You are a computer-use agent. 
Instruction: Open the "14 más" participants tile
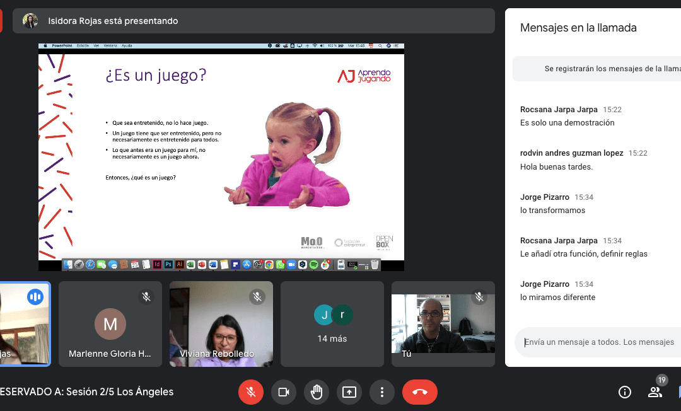tap(332, 324)
